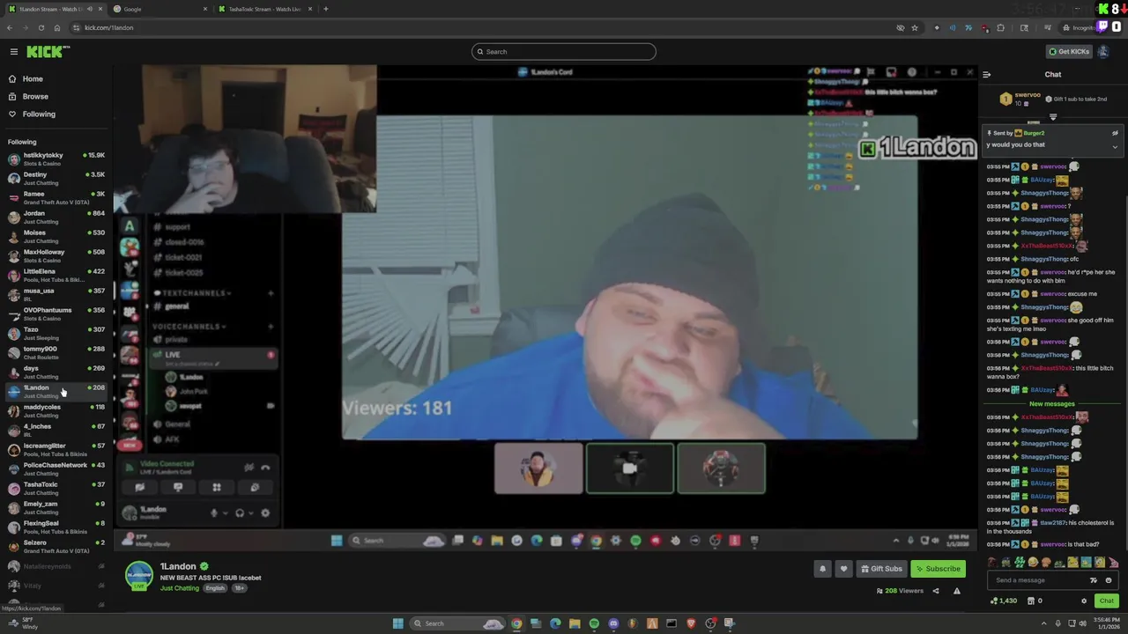This screenshot has height=634, width=1128.
Task: Open Chrome from the Windows taskbar
Action: pos(516,623)
